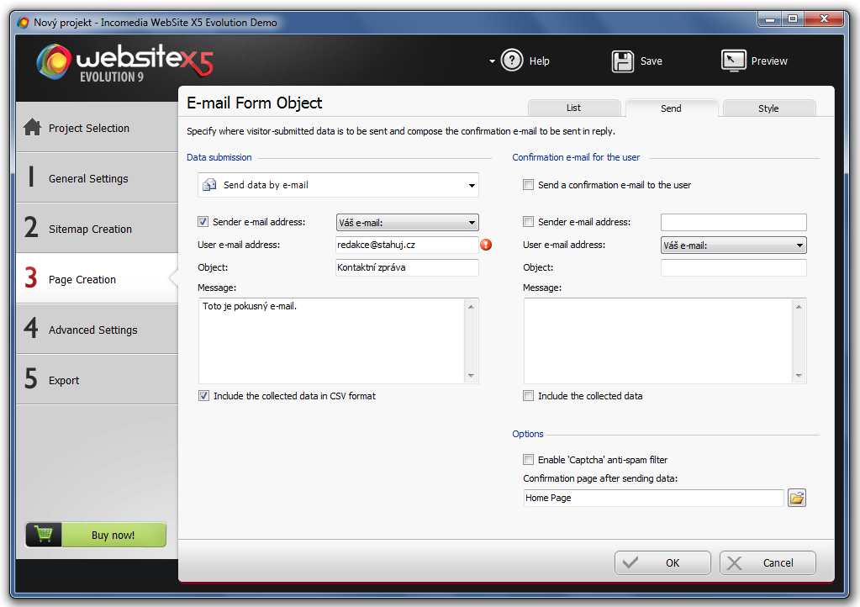The height and width of the screenshot is (607, 860).
Task: Click the Cancel button
Action: pyautogui.click(x=768, y=562)
